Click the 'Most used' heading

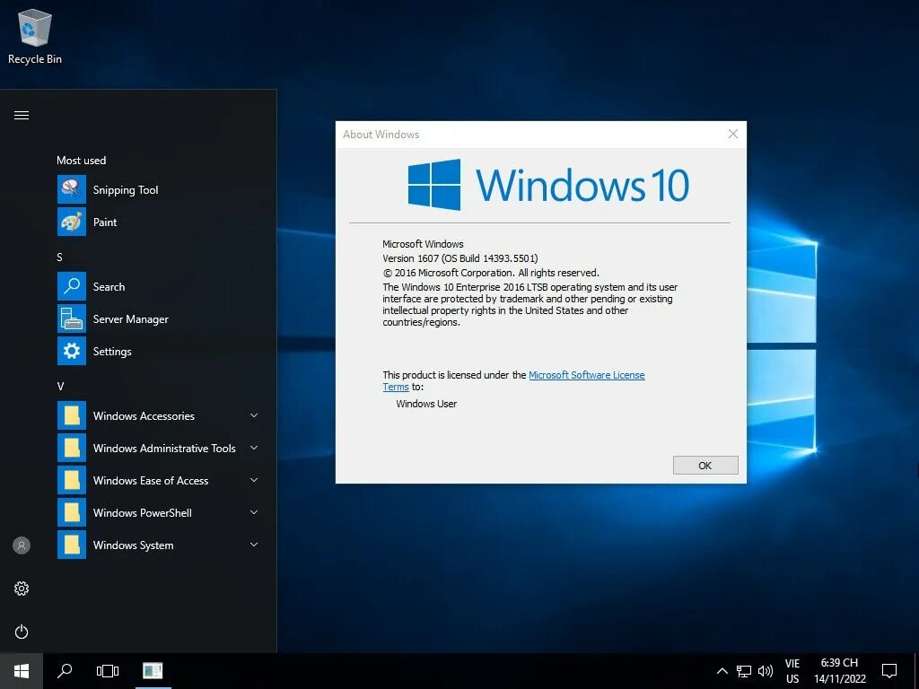(82, 161)
